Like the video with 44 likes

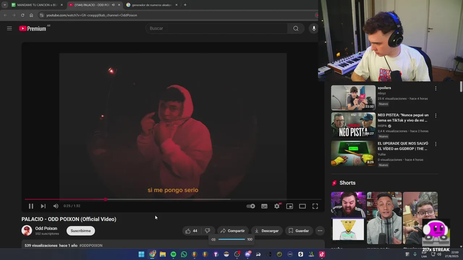tap(191, 231)
